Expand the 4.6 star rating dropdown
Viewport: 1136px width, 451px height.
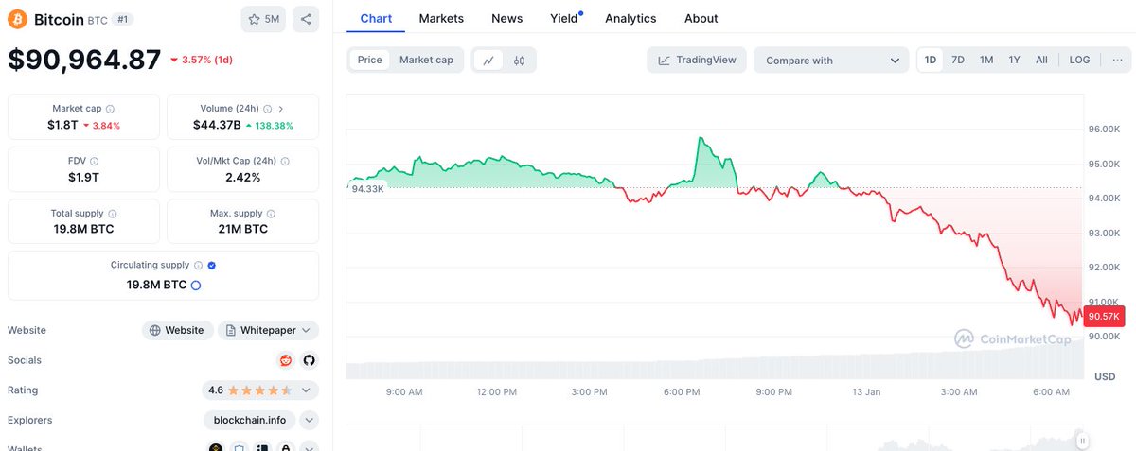point(260,390)
